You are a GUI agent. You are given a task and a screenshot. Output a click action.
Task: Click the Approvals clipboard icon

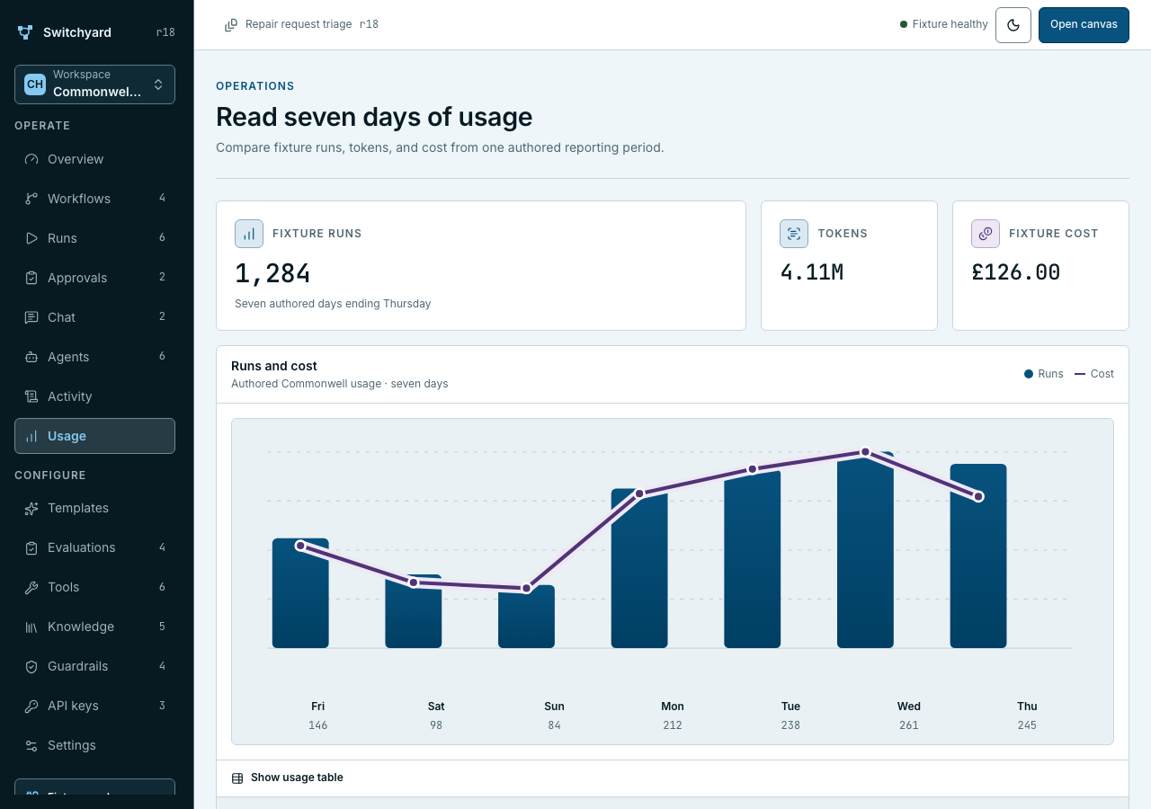(x=31, y=278)
